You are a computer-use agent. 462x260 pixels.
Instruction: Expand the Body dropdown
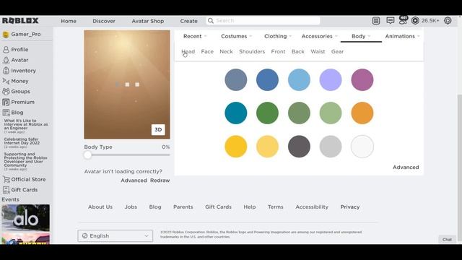point(361,36)
